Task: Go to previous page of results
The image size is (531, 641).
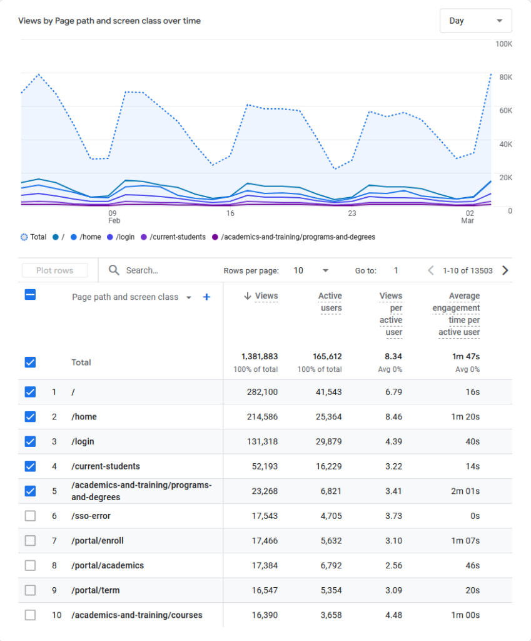Action: coord(430,270)
